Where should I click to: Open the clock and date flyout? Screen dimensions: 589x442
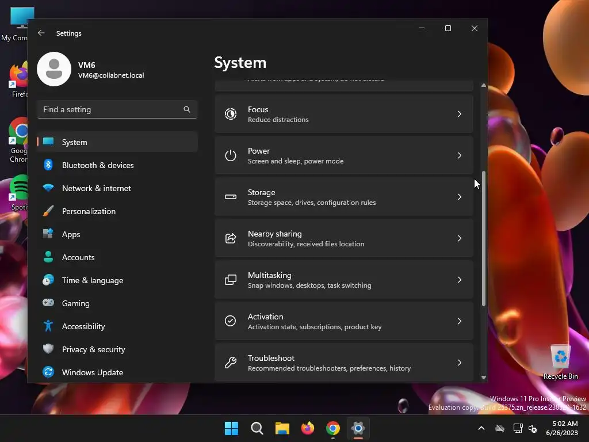(562, 428)
